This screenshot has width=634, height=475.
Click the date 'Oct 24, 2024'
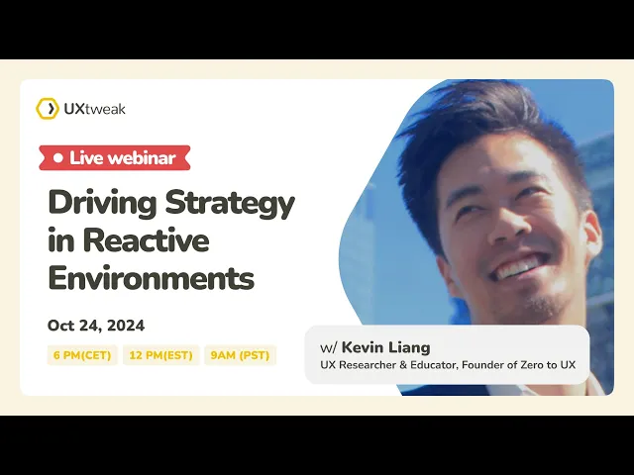coord(96,326)
